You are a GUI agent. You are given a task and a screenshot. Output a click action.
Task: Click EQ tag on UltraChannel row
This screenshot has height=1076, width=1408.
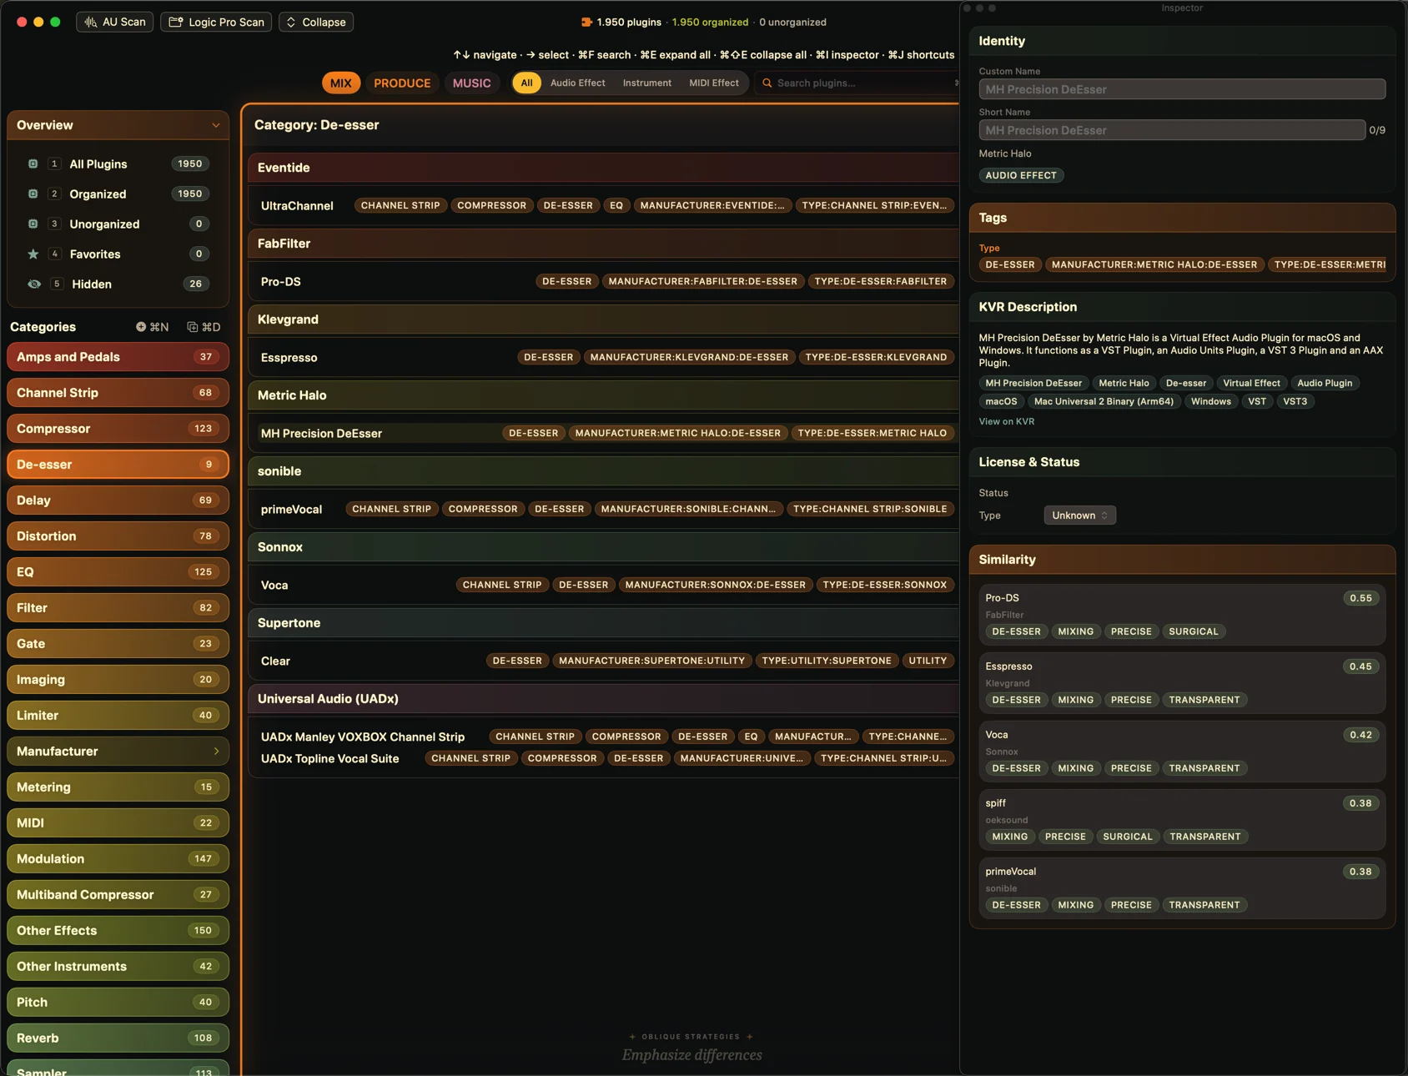point(616,205)
